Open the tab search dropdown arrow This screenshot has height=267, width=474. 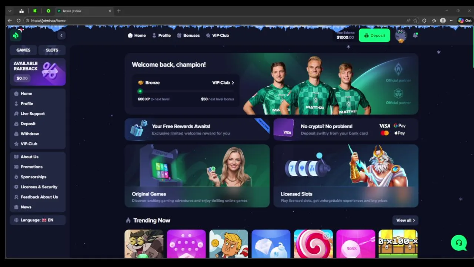coord(10,11)
